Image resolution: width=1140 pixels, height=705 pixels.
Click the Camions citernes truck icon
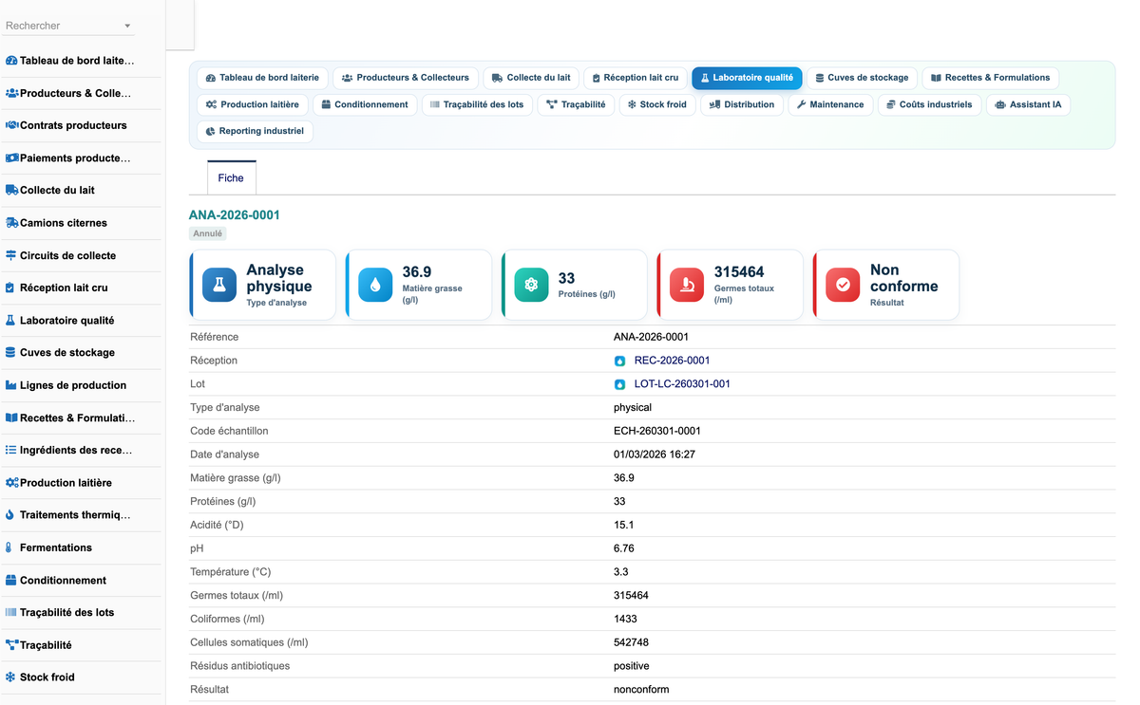click(11, 223)
